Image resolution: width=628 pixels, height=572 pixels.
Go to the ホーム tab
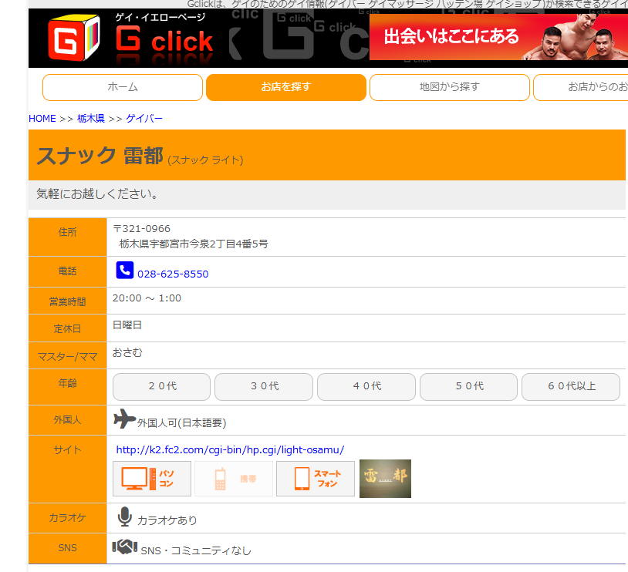click(x=123, y=87)
